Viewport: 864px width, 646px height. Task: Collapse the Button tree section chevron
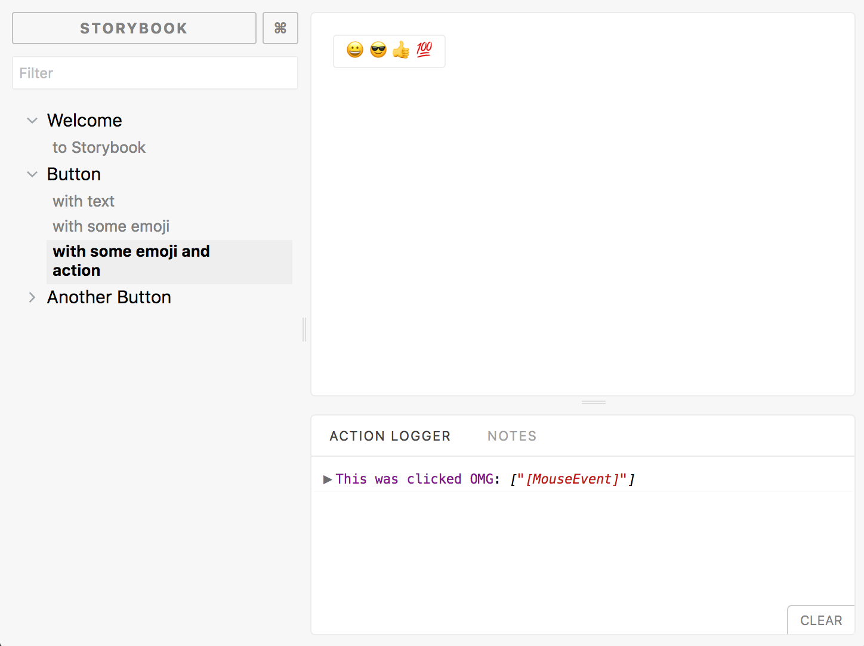[x=32, y=174]
